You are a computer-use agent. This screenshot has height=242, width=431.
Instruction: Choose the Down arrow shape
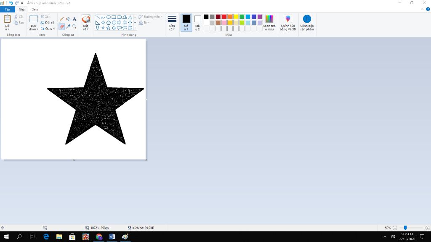(98, 28)
